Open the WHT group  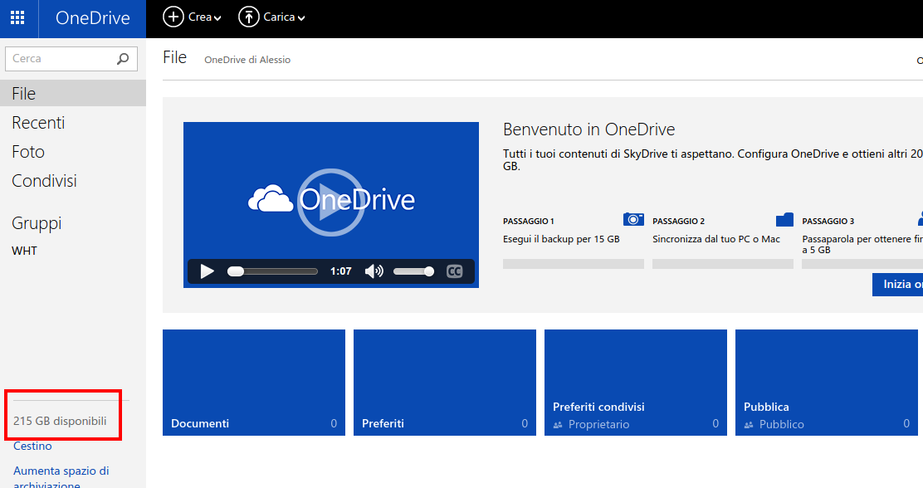point(24,251)
